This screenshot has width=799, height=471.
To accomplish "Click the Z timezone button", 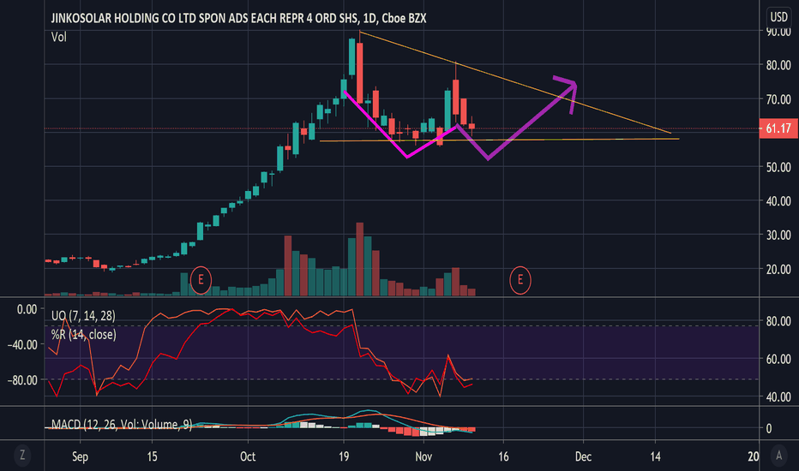I will tap(22, 456).
